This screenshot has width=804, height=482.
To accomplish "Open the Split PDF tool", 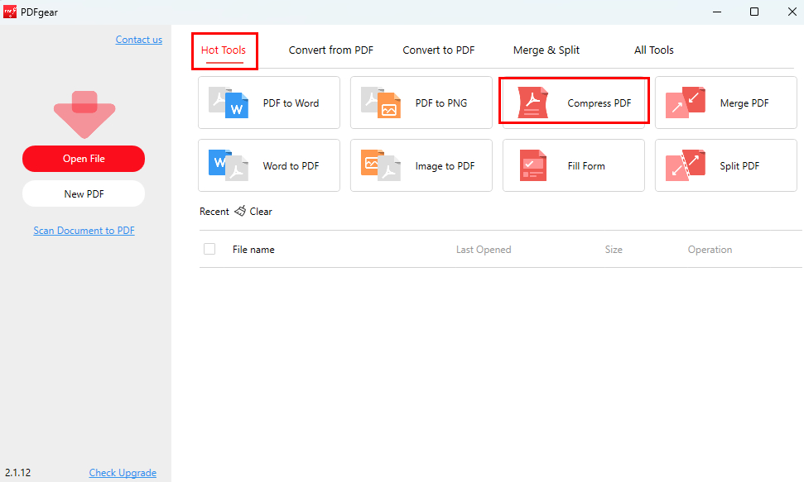I will coord(725,165).
